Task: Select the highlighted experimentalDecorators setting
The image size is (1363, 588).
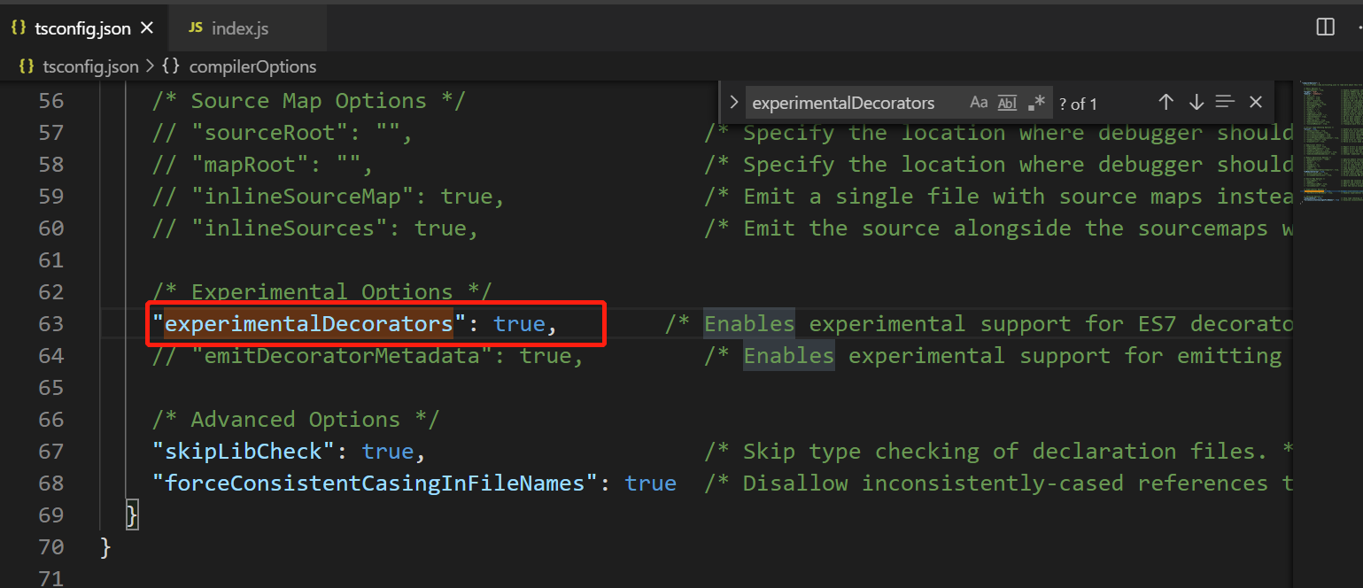Action: 308,323
